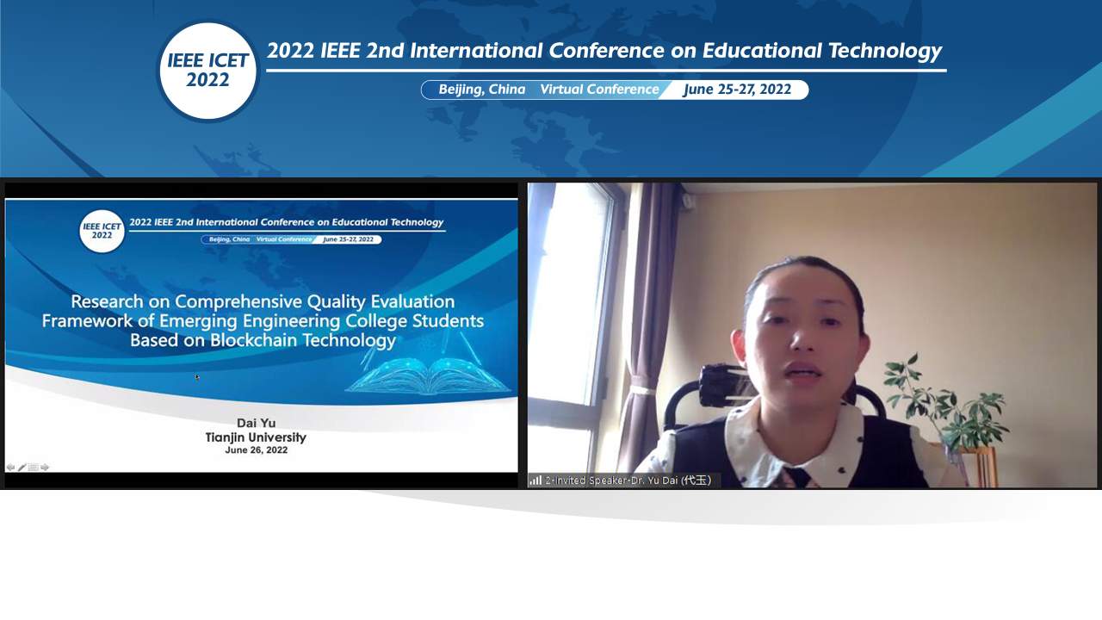This screenshot has height=620, width=1102.
Task: Go to previous slide with left arrow
Action: [10, 468]
